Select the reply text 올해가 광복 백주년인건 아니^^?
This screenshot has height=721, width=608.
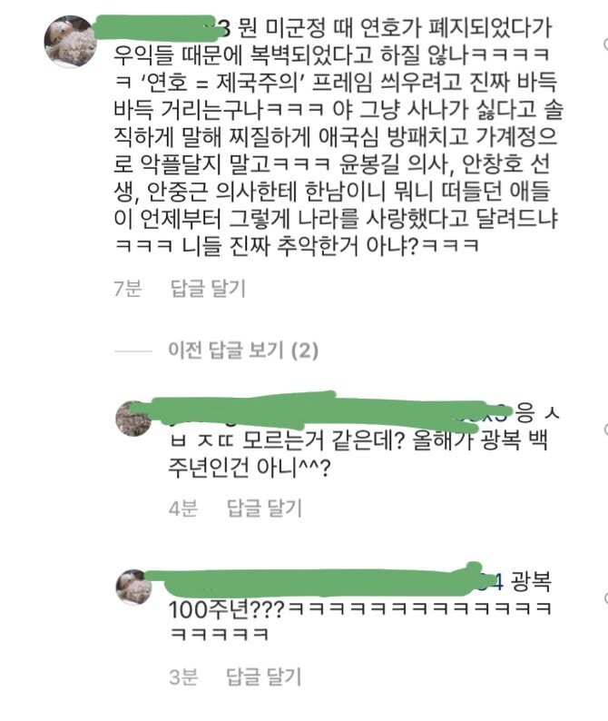[x=358, y=455]
